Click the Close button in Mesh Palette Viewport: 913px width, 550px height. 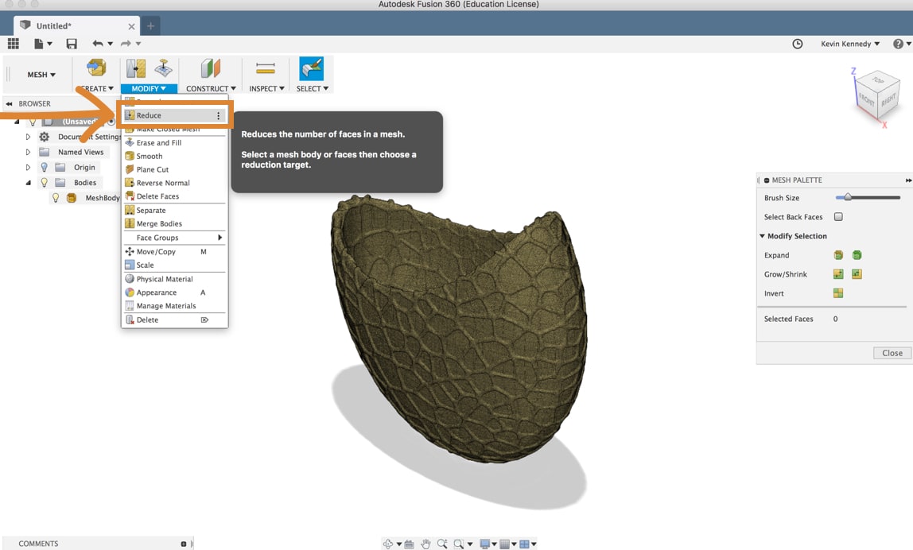pyautogui.click(x=892, y=353)
